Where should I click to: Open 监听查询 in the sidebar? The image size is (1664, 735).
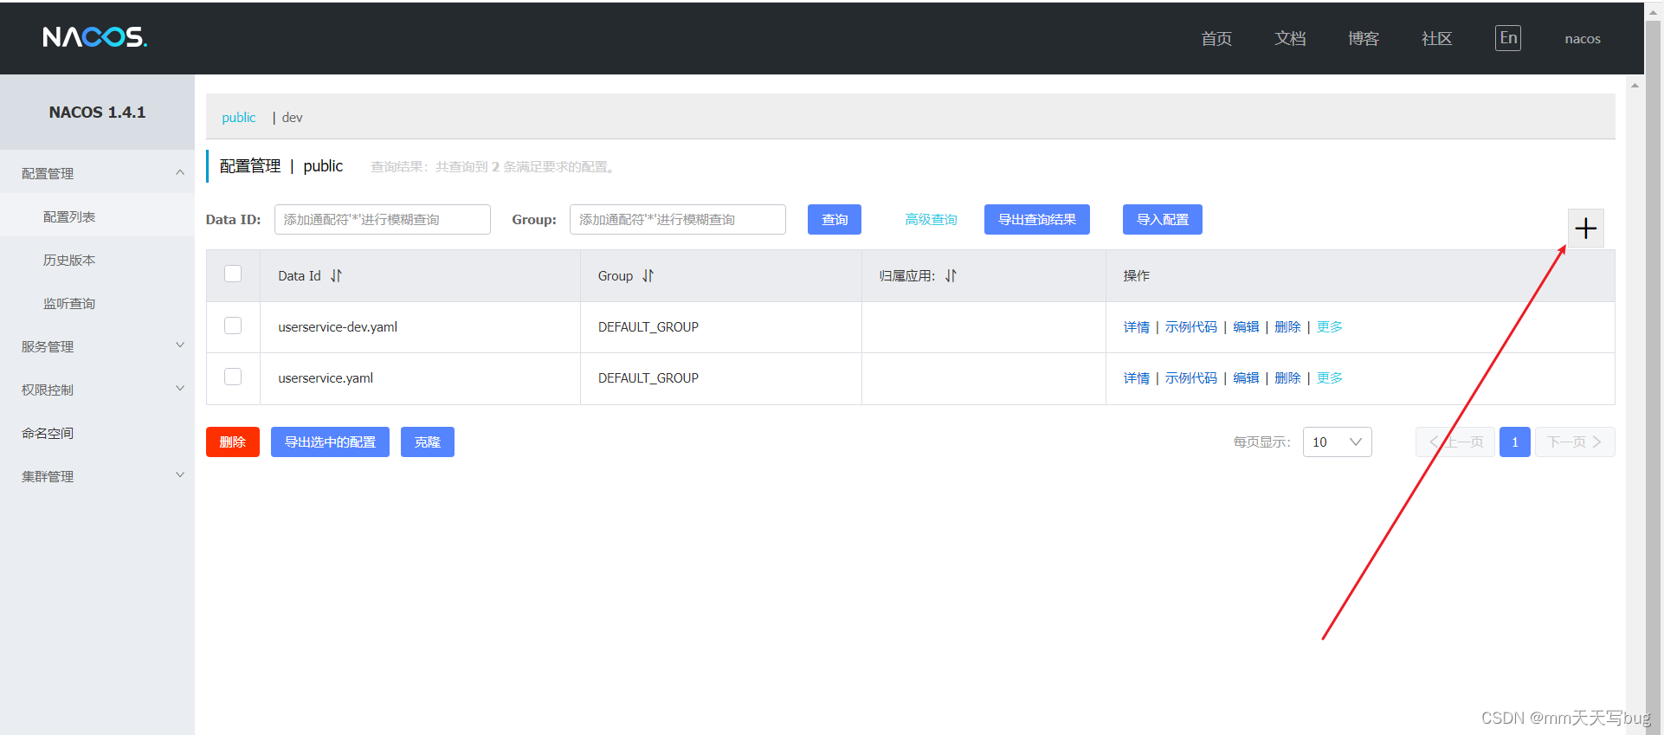[x=69, y=303]
